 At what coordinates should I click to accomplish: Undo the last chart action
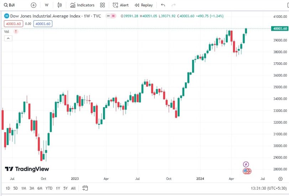pyautogui.click(x=163, y=5)
